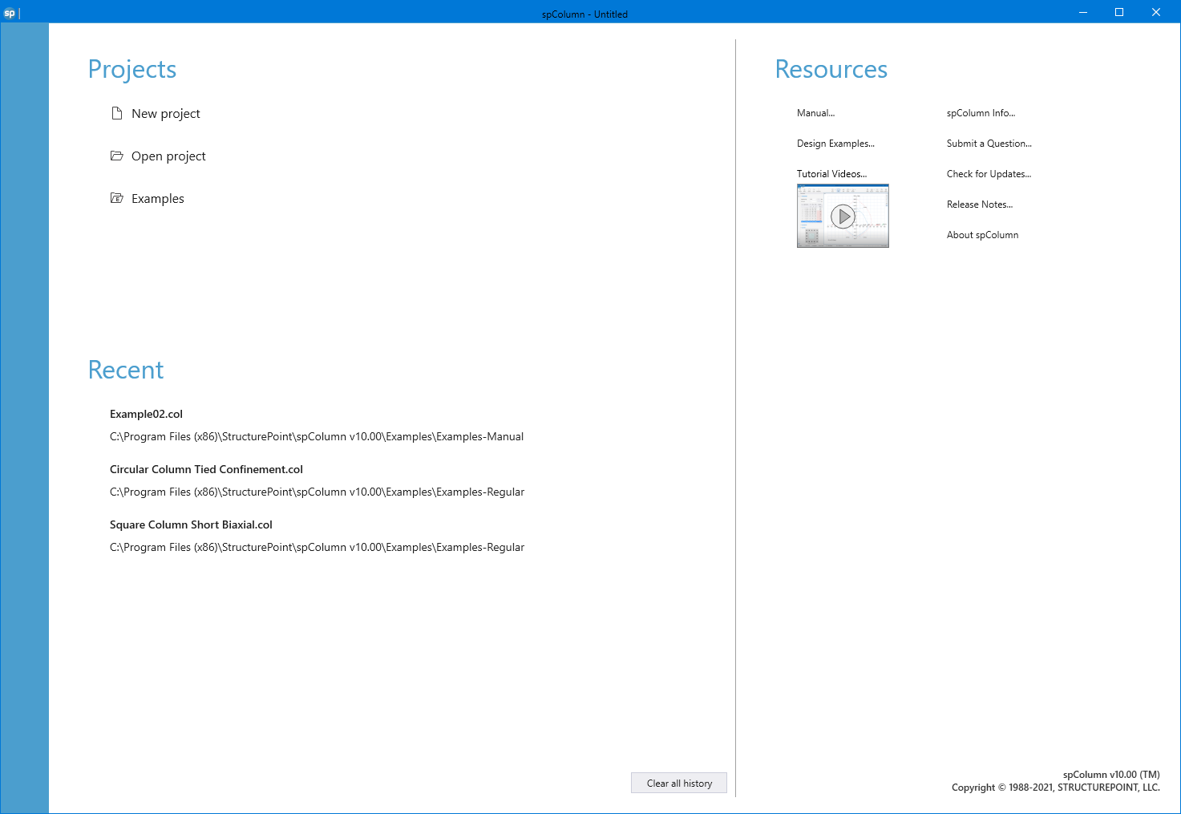Open the Manual resource link
Screen dimensions: 1181x814
[x=815, y=113]
